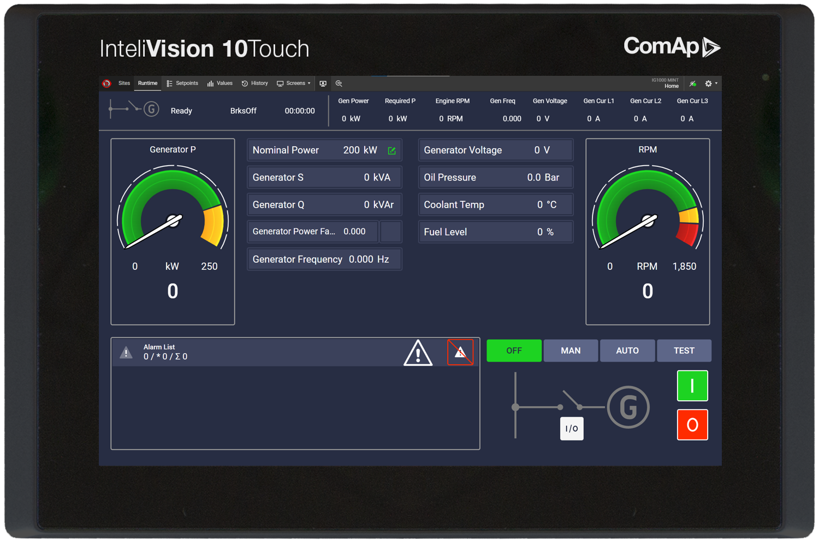Expand the Screens dropdown
Image resolution: width=819 pixels, height=542 pixels.
tap(308, 83)
